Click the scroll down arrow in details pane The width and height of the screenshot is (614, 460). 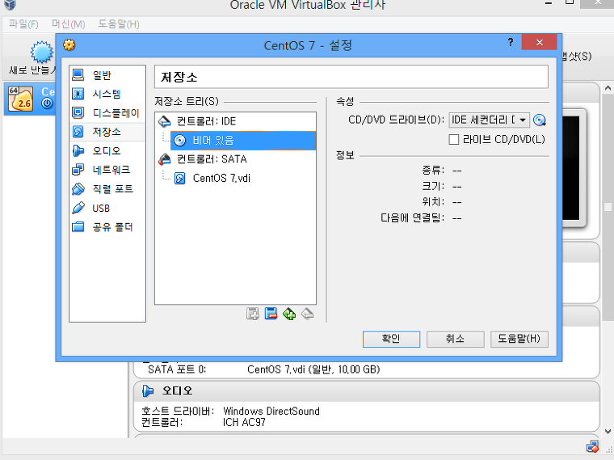(608, 432)
